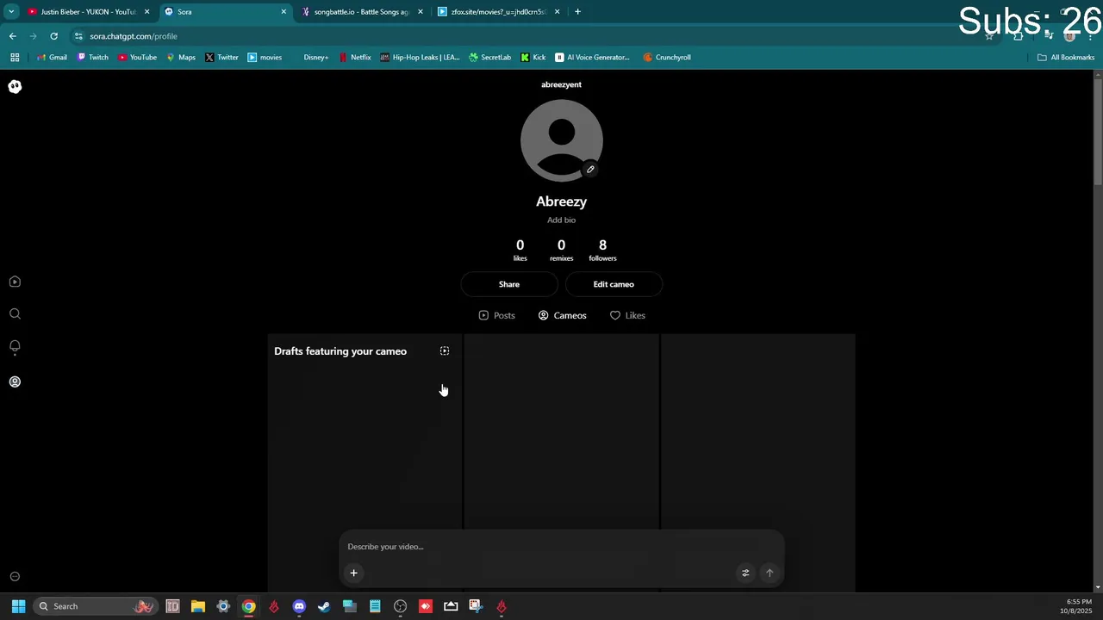Viewport: 1103px width, 620px height.
Task: Open the video settings sliders icon
Action: point(745,573)
